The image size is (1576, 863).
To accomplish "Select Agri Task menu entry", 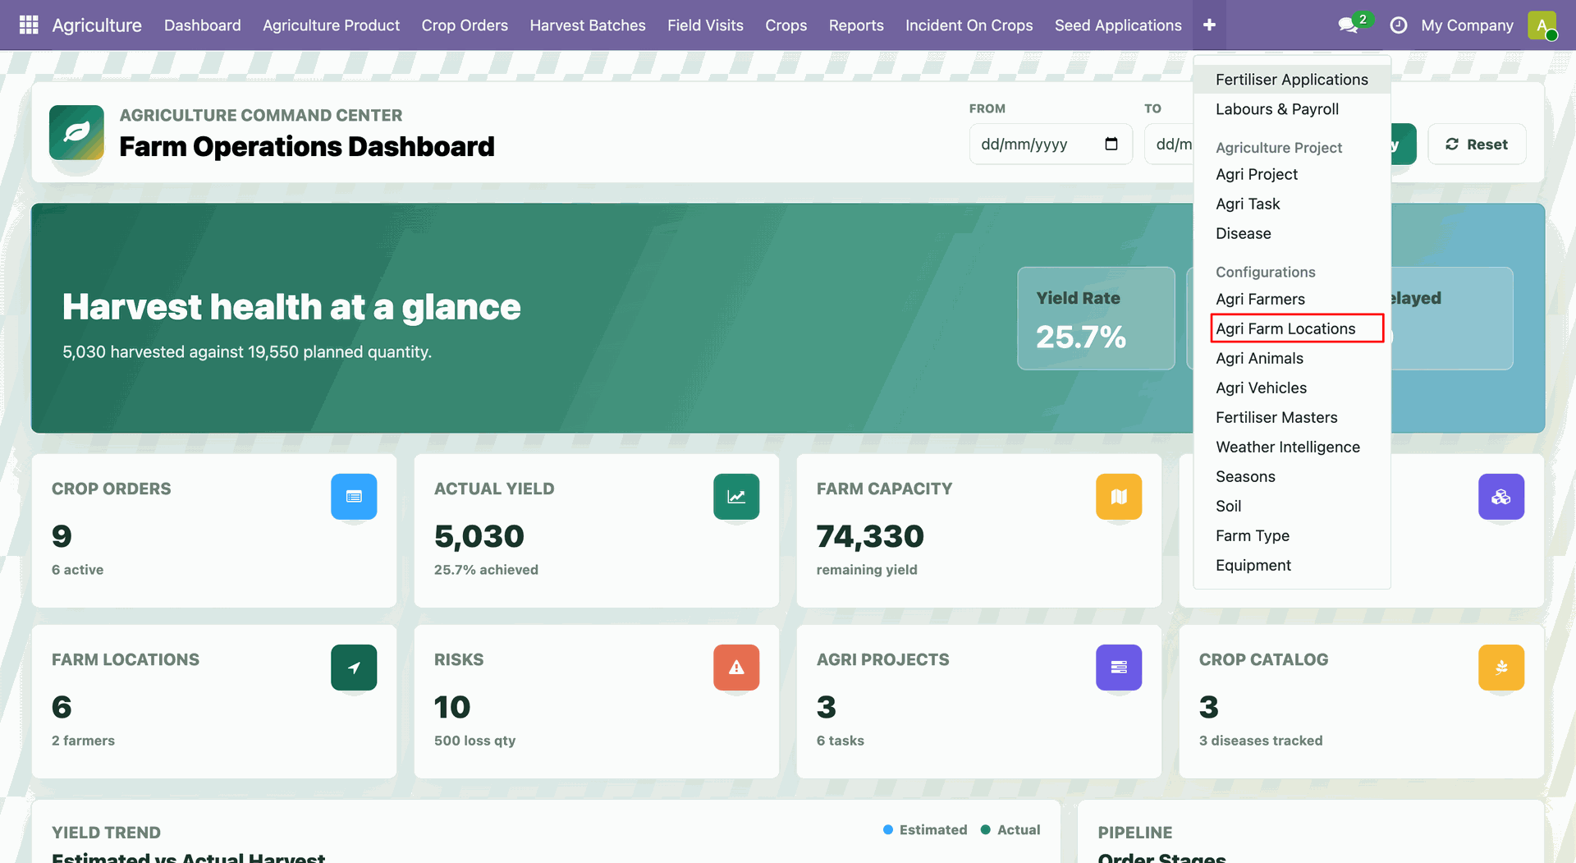I will click(1292, 204).
